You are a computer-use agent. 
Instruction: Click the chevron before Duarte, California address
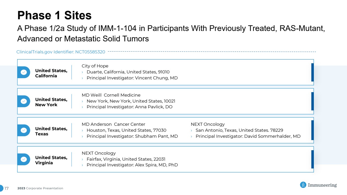point(83,72)
